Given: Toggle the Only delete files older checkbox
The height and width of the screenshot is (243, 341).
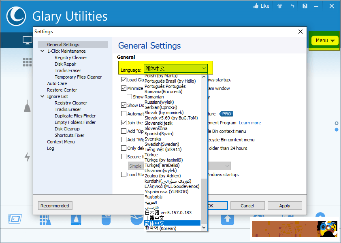Looking at the screenshot, I should 124,148.
